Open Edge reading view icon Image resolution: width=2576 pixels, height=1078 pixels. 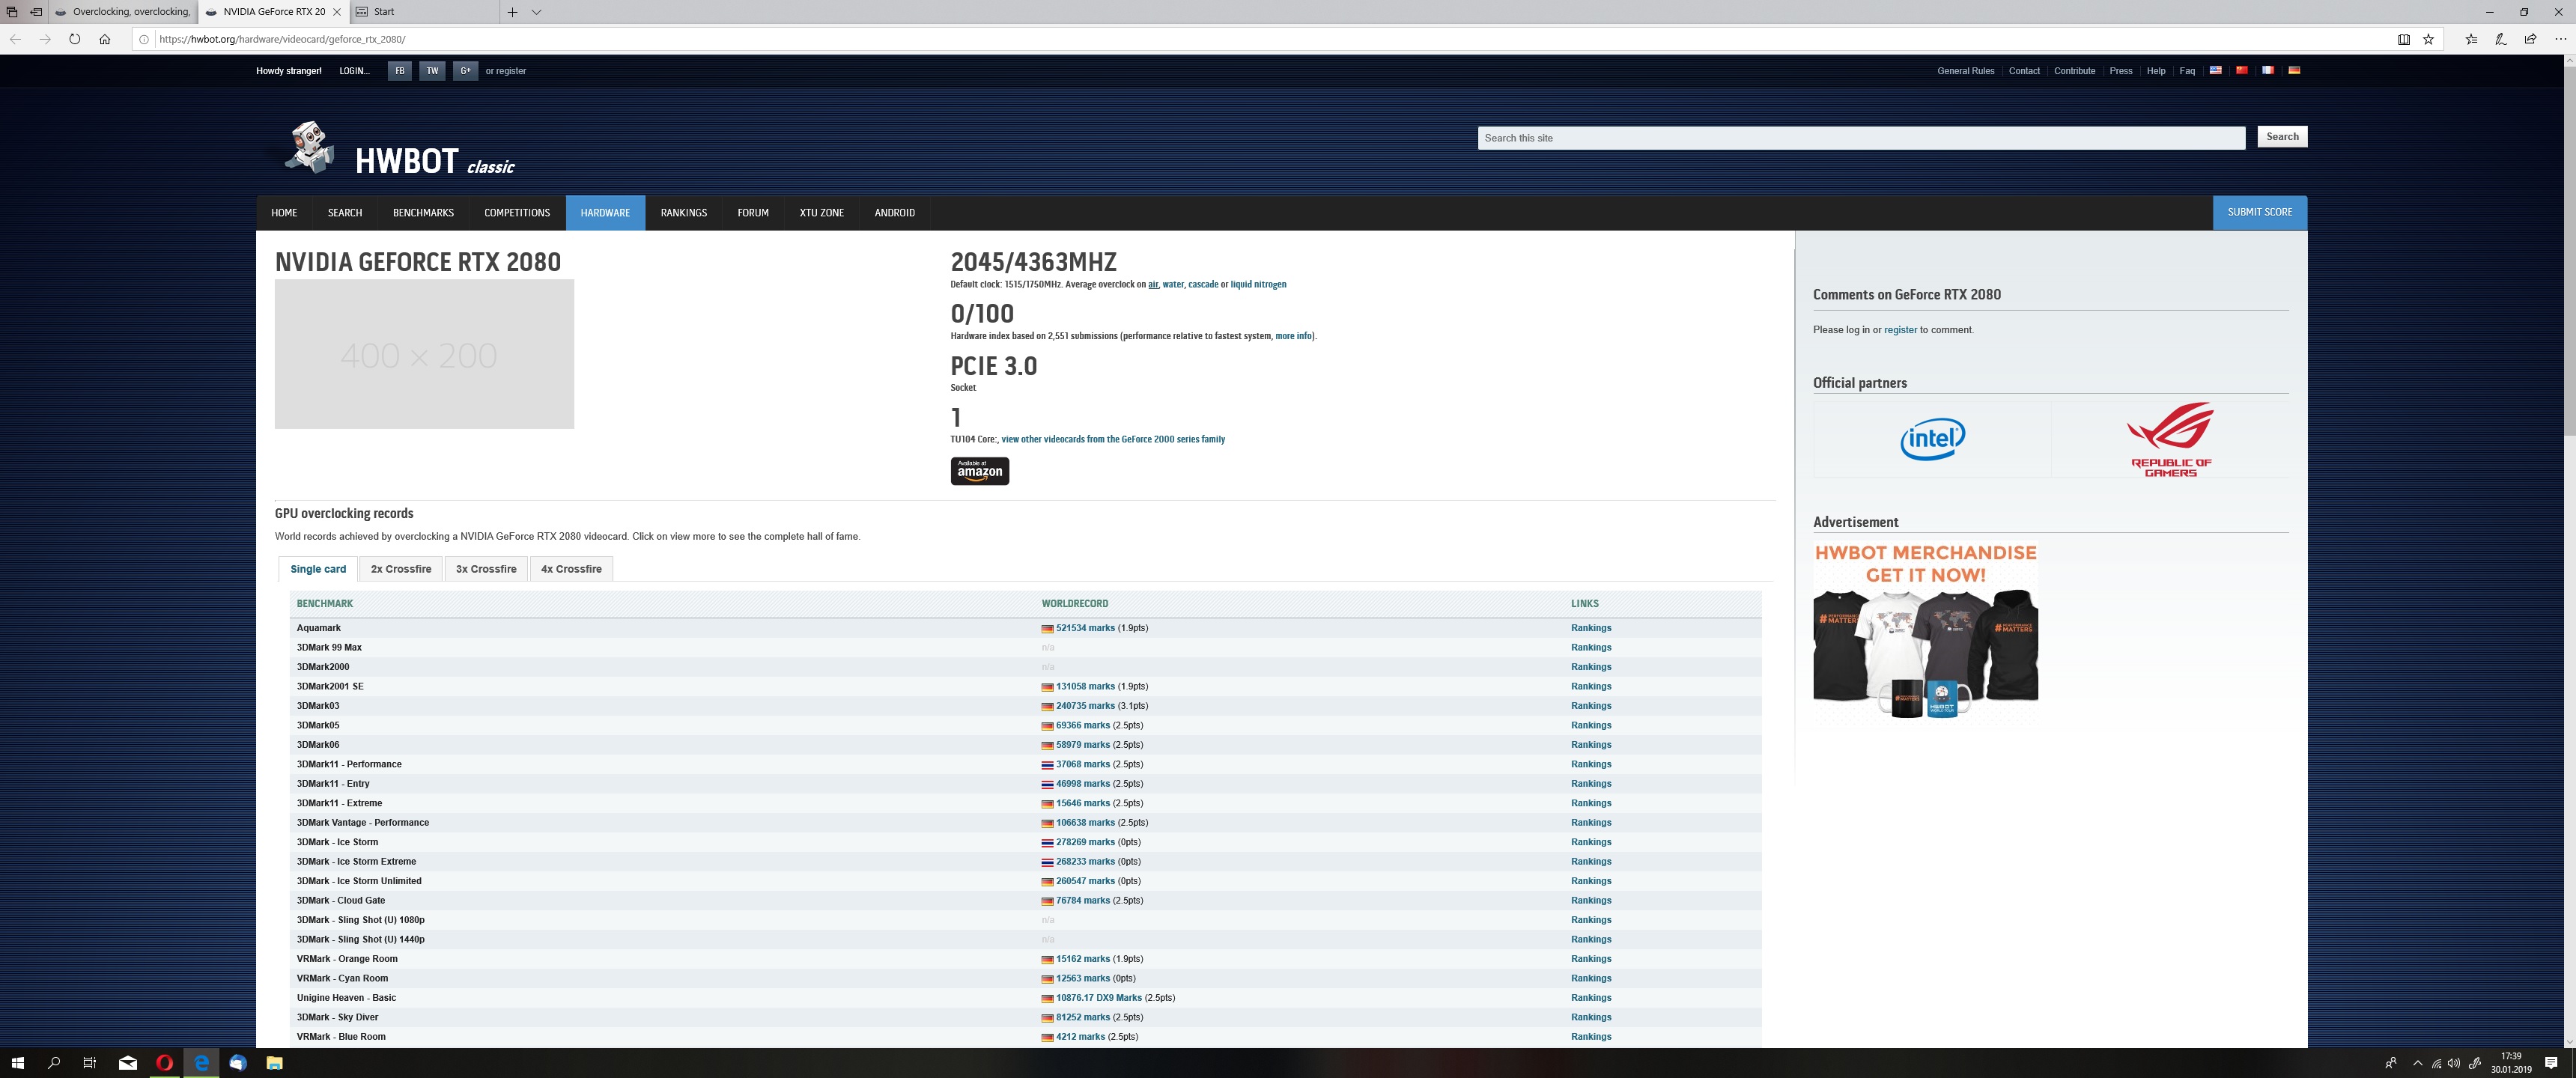tap(2403, 40)
